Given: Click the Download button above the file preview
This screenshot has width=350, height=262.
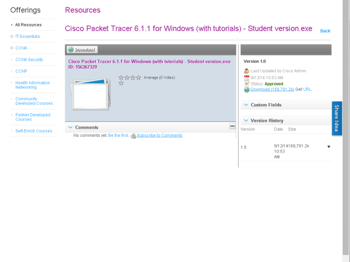Looking at the screenshot, I should 82,50.
